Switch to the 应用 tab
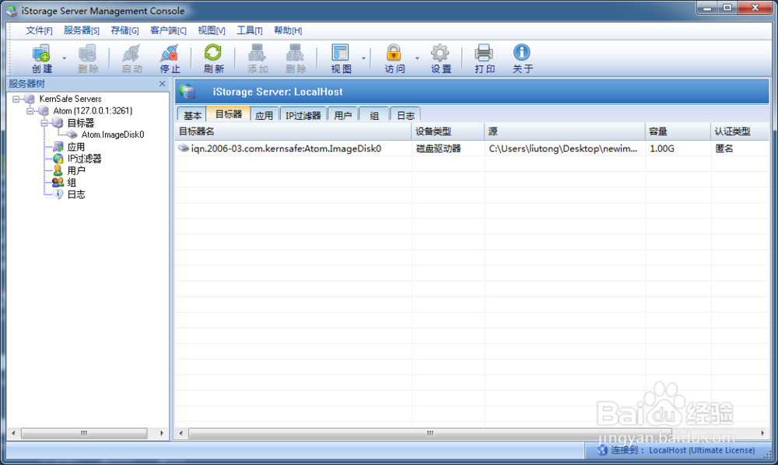Viewport: 778px width, 465px height. [x=264, y=115]
